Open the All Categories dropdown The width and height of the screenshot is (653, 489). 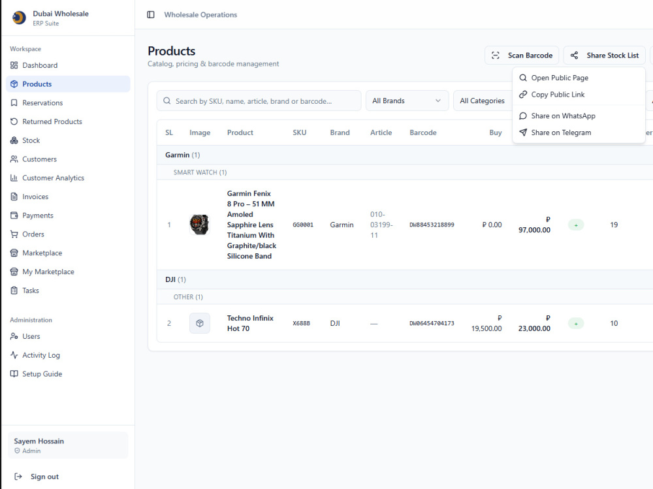[483, 101]
